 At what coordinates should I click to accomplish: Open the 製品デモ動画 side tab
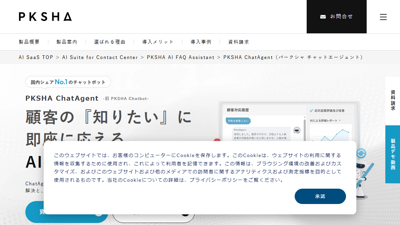pyautogui.click(x=393, y=154)
